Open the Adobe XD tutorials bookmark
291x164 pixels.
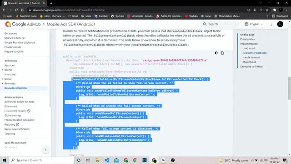pos(169,16)
